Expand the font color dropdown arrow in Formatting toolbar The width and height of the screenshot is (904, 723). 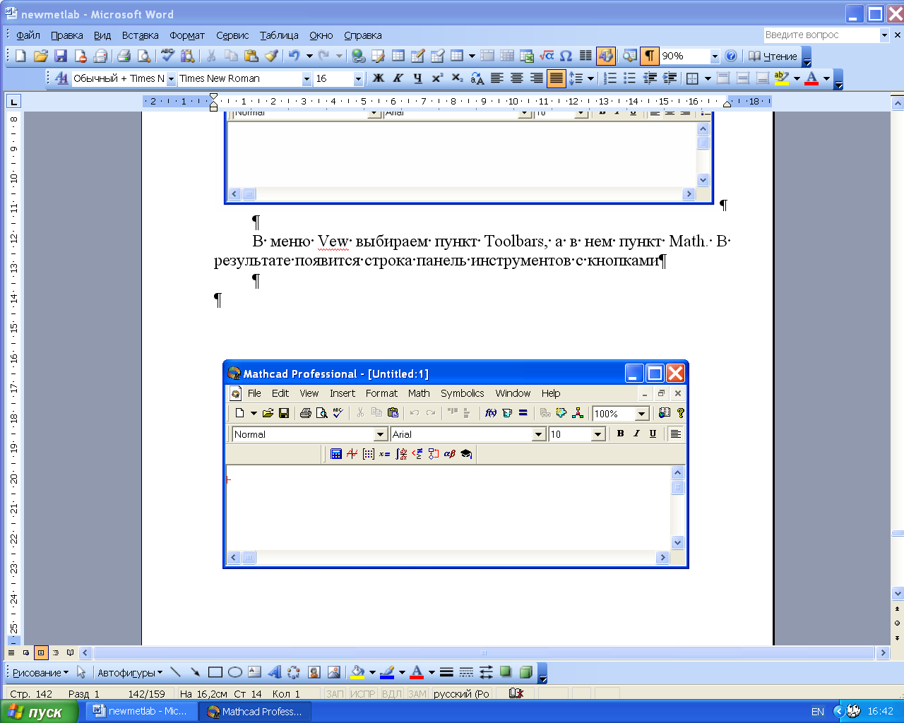tap(826, 78)
